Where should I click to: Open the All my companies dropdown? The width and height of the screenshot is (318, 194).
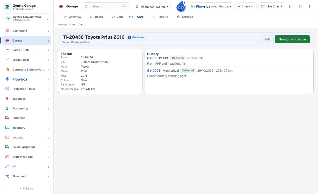(152, 7)
